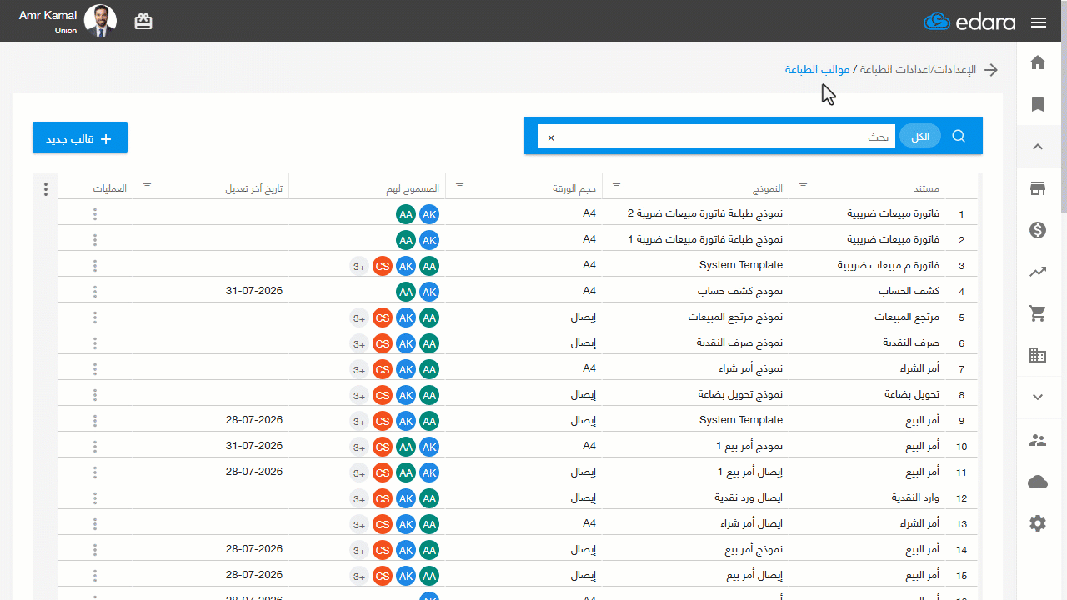The width and height of the screenshot is (1067, 600).
Task: Open Amr Kamal profile avatar
Action: coord(102,22)
